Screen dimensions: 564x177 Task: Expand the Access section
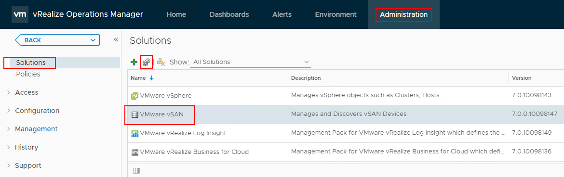pos(9,92)
